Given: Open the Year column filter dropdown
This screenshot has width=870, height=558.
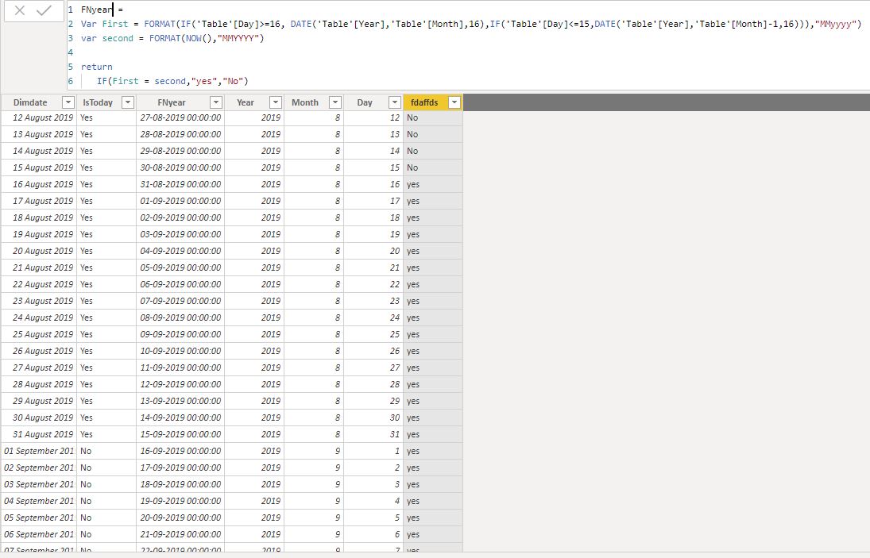Looking at the screenshot, I should coord(275,102).
